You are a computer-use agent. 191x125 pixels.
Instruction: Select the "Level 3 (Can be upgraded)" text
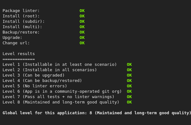(33, 75)
